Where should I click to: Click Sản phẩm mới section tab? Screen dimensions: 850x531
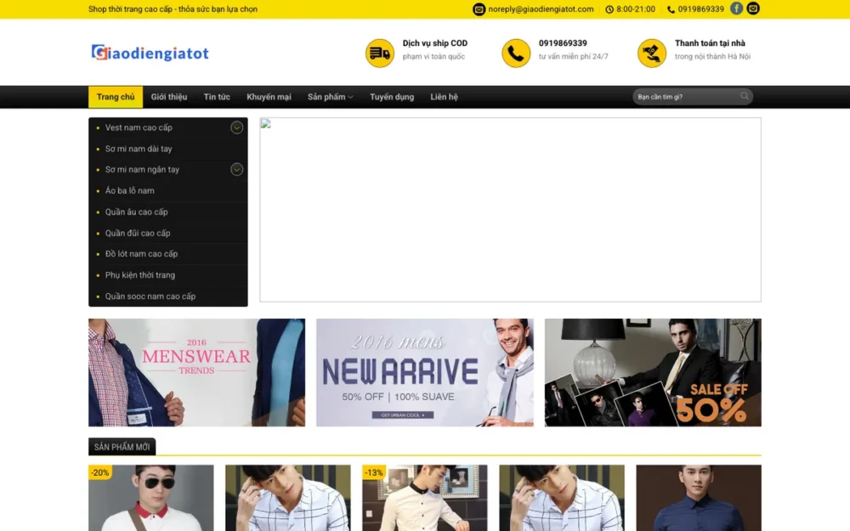(122, 447)
